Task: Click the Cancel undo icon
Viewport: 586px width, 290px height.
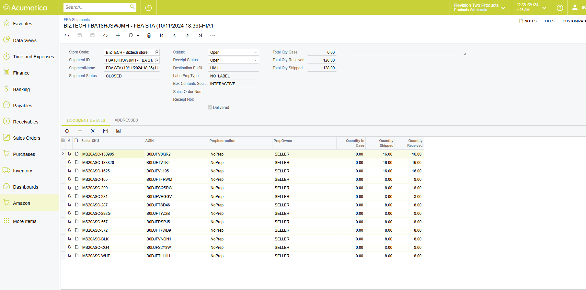Action: pos(105,35)
